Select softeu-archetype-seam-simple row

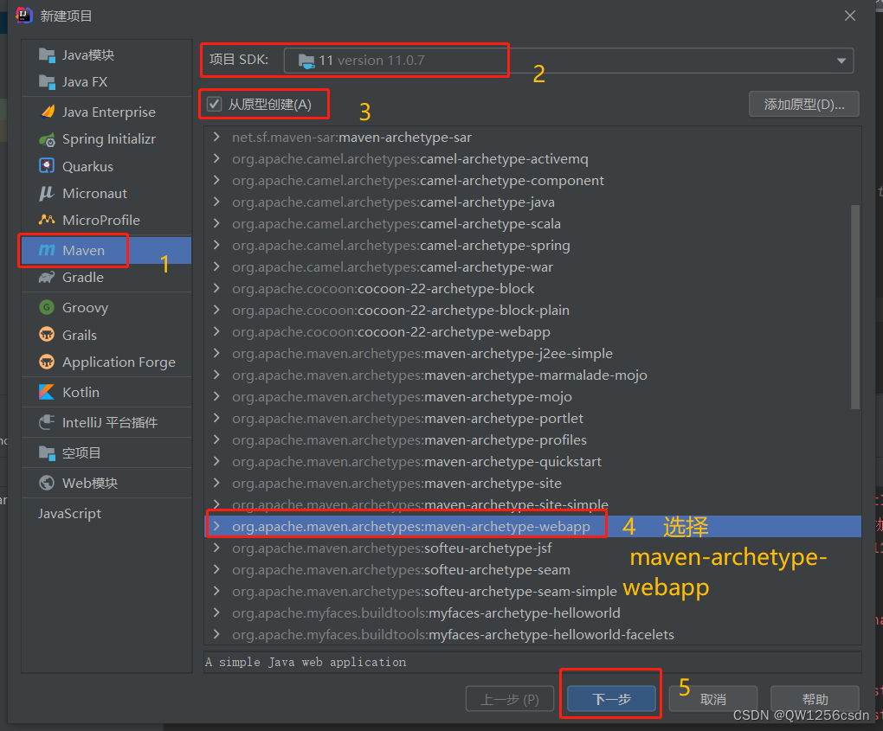(x=532, y=591)
